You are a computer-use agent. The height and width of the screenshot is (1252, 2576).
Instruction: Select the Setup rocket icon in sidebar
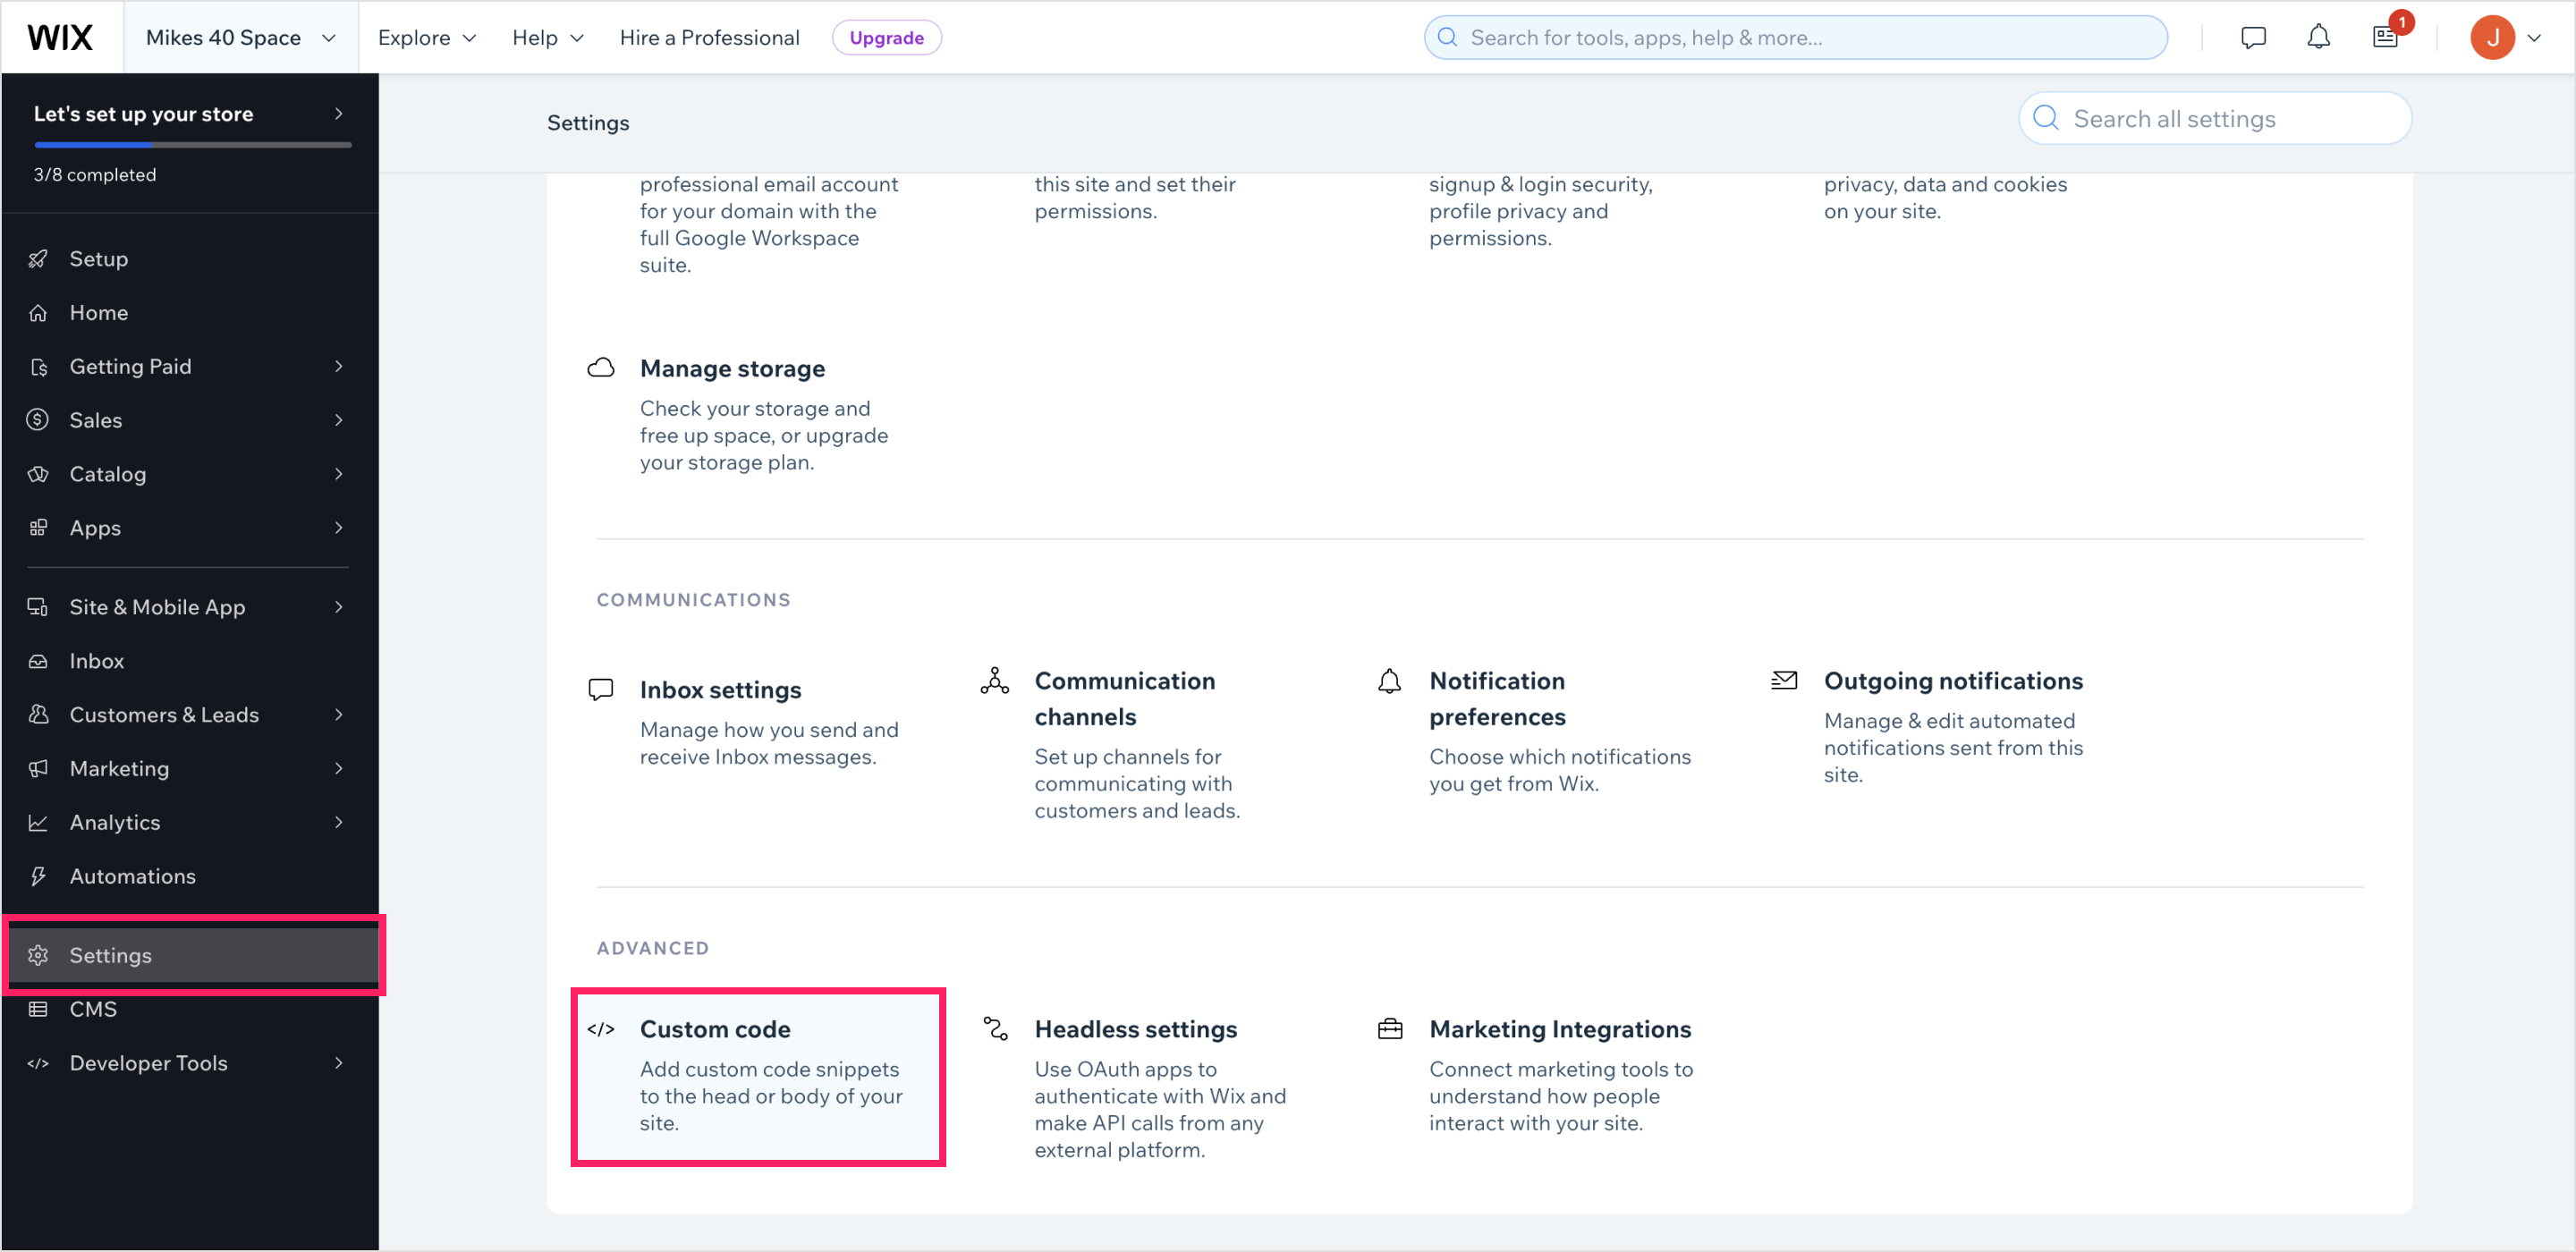click(x=38, y=258)
